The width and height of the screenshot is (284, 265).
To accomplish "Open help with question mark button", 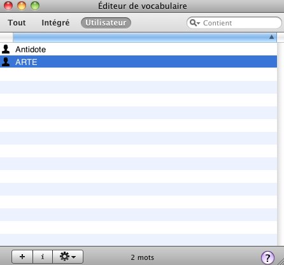I will [x=267, y=257].
